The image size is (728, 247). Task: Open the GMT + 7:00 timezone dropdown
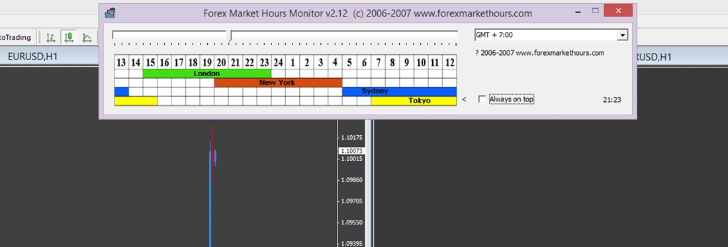point(623,35)
